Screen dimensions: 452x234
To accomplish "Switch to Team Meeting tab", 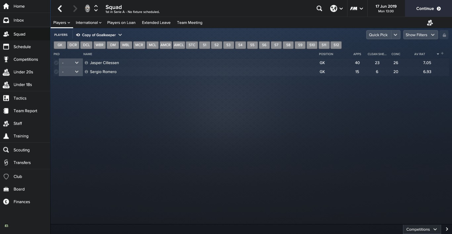I will tap(190, 23).
